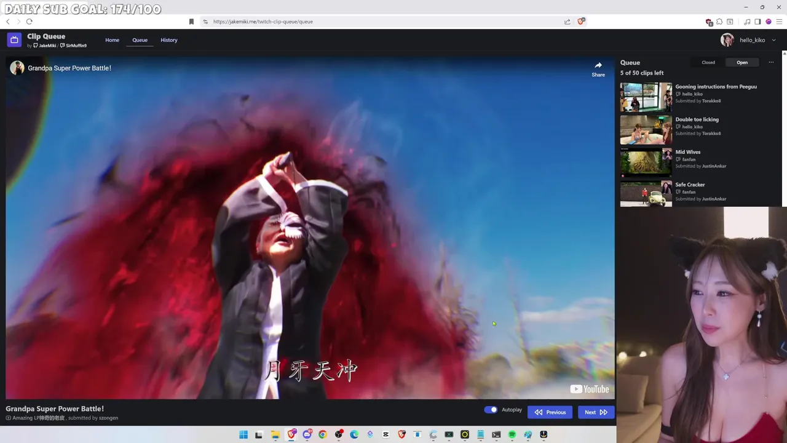Screen dimensions: 787x443
Task: Expand the hello_kiko account dropdown
Action: [x=773, y=40]
